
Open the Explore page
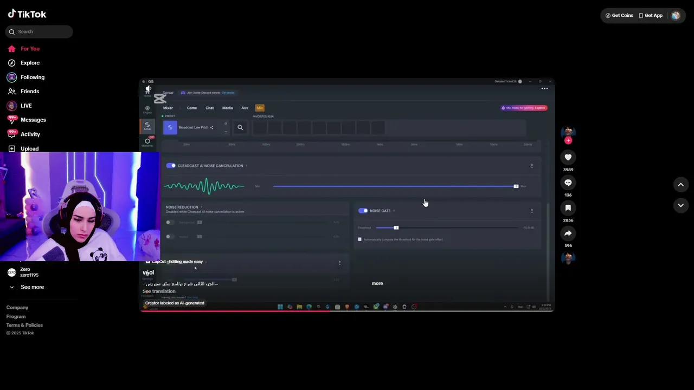click(30, 63)
